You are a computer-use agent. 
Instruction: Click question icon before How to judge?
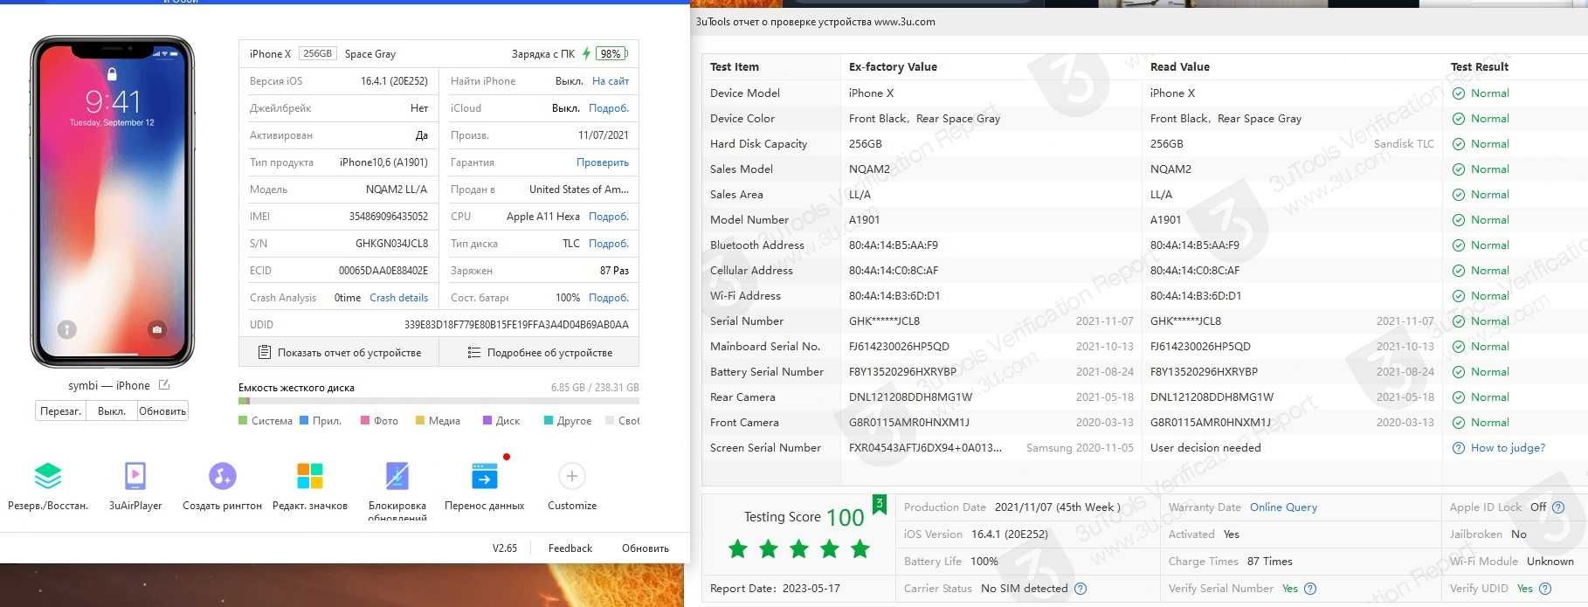coord(1458,448)
